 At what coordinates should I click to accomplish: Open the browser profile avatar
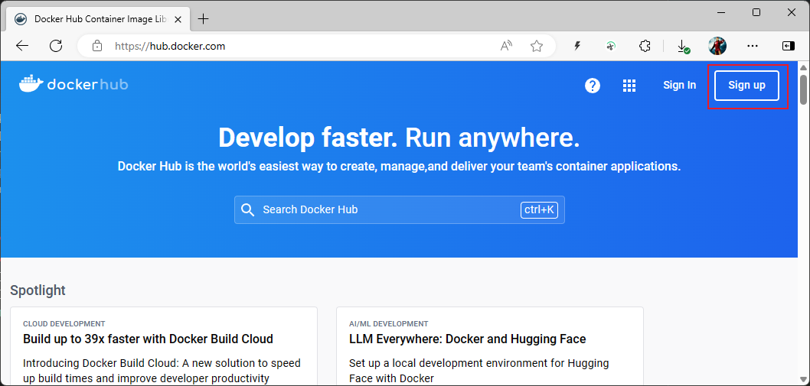coord(717,46)
